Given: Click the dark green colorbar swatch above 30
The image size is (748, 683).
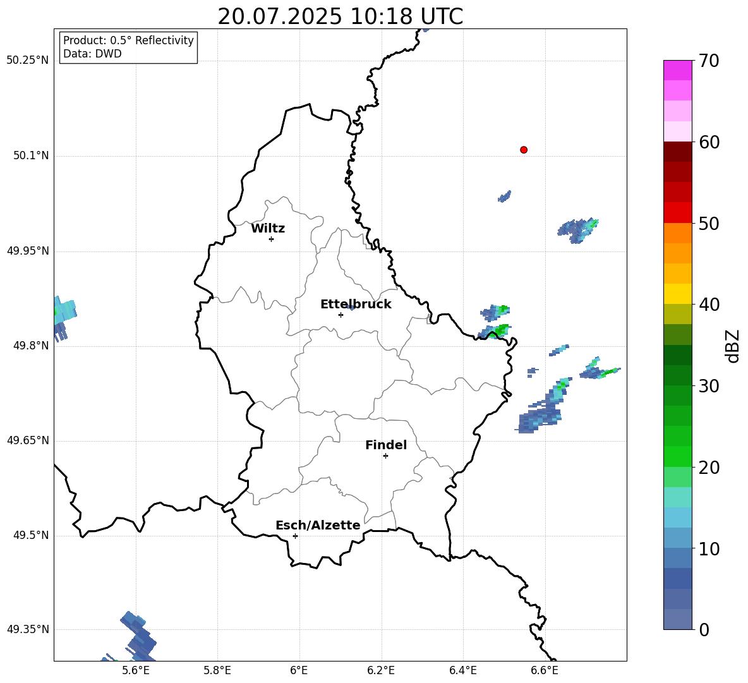Looking at the screenshot, I should (x=678, y=375).
